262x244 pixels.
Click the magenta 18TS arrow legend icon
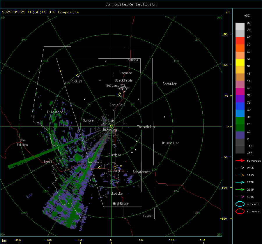tap(240, 197)
